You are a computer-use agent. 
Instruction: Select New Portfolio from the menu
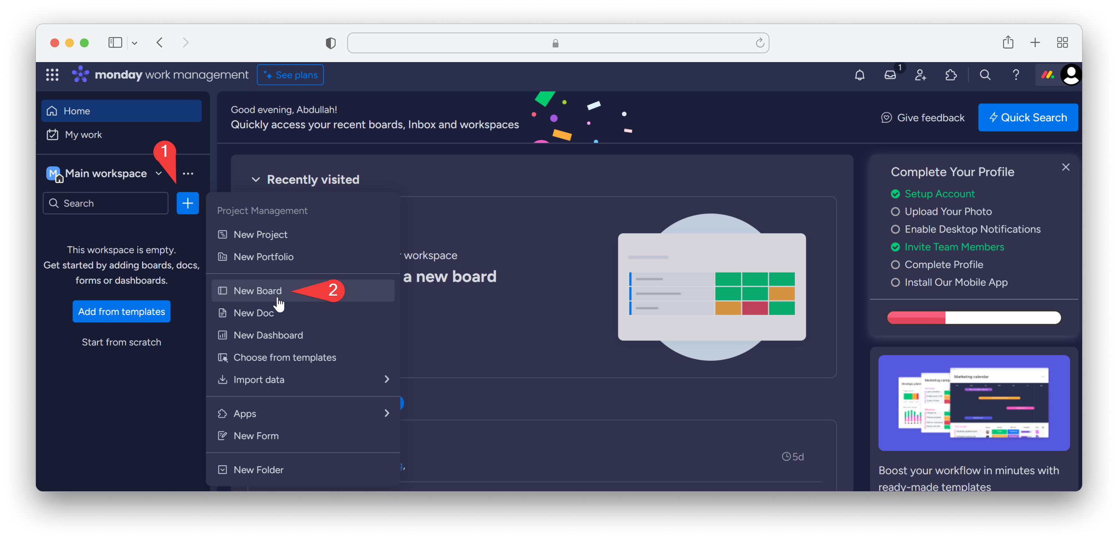tap(302, 257)
